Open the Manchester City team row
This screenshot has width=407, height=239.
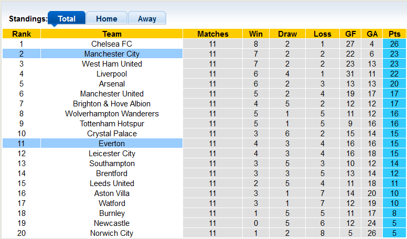pyautogui.click(x=112, y=54)
